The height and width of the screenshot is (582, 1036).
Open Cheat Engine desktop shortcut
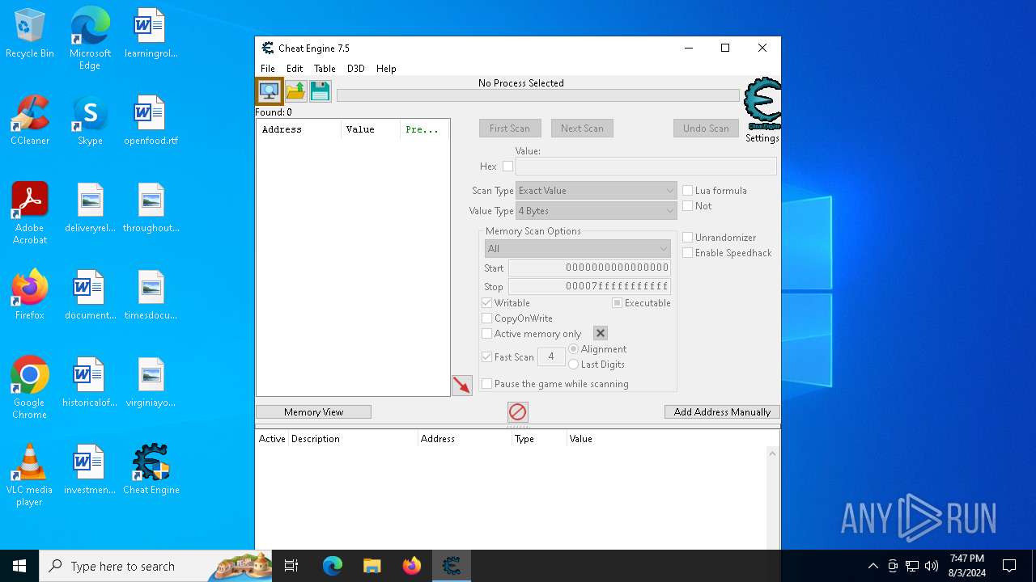click(151, 470)
